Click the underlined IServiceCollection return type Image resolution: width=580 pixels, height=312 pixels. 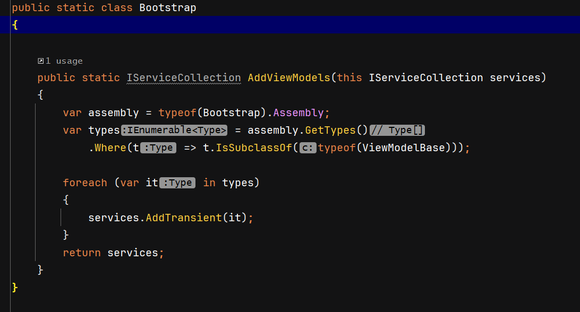click(x=184, y=77)
